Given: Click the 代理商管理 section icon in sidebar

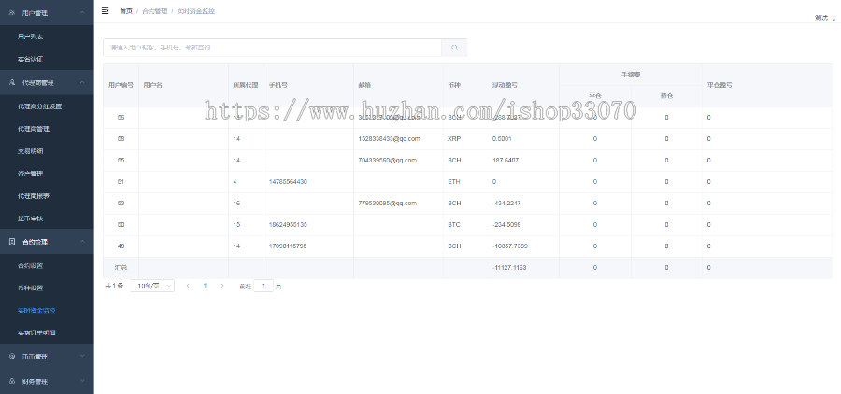Looking at the screenshot, I should [12, 82].
